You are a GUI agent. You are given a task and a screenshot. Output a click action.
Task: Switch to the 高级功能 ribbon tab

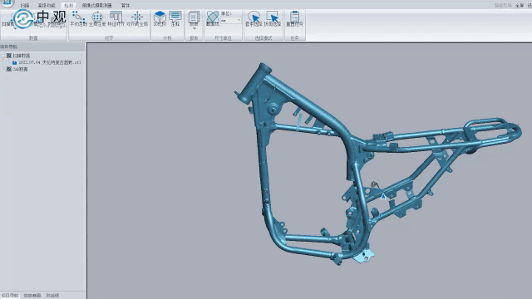point(47,6)
